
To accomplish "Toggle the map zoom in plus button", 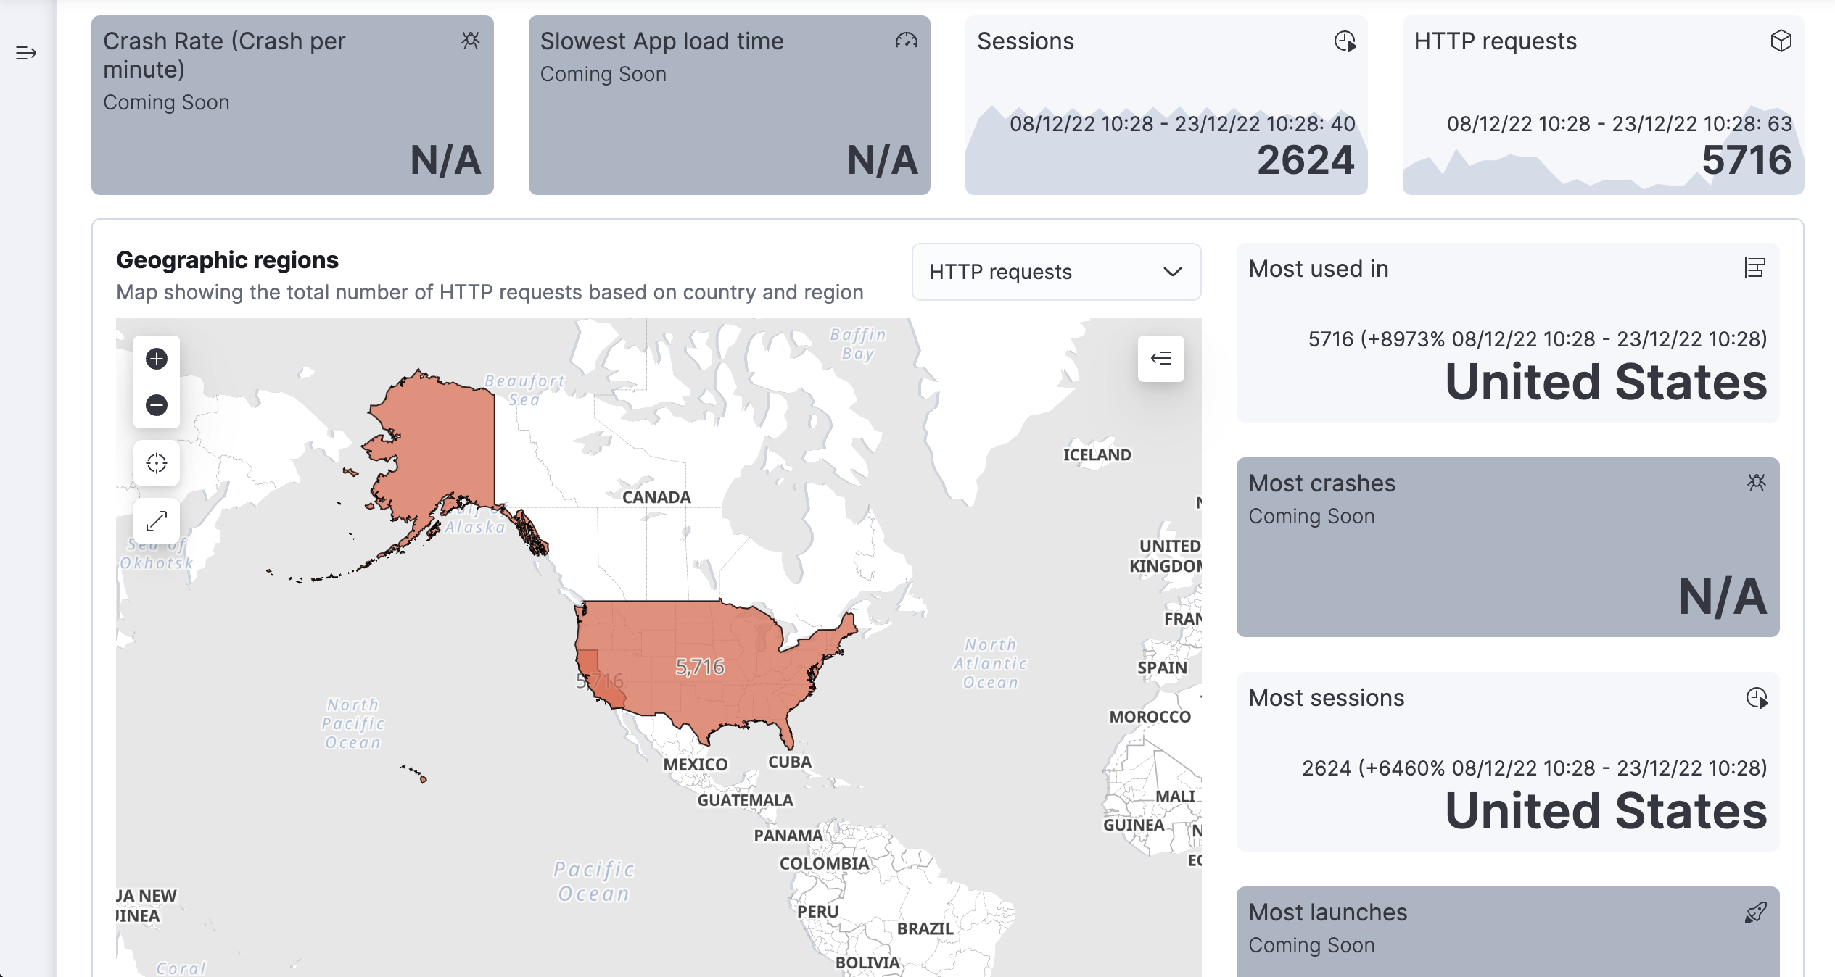I will (157, 359).
